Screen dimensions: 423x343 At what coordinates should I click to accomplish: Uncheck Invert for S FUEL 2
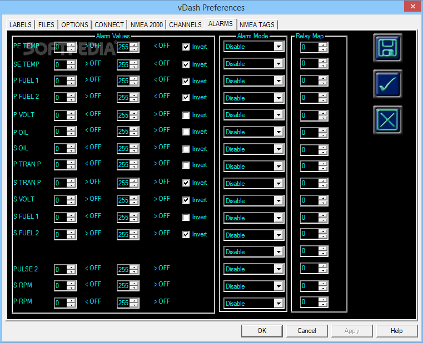tap(186, 234)
